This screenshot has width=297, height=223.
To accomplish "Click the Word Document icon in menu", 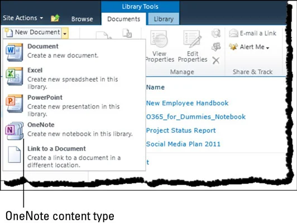I will 15,52.
